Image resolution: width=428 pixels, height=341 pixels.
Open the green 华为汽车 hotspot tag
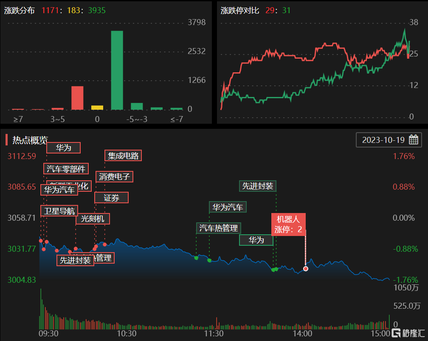228,207
